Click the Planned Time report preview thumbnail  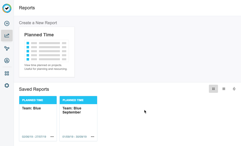[47, 51]
